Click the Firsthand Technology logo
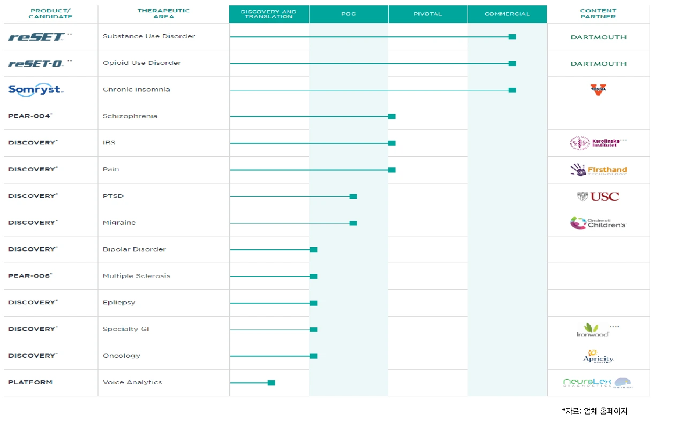678x422 pixels. 598,170
